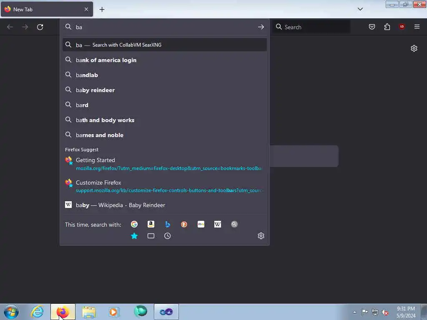Viewport: 427px width, 320px height.
Task: Choose suggestion 'bandlab'
Action: click(x=165, y=75)
